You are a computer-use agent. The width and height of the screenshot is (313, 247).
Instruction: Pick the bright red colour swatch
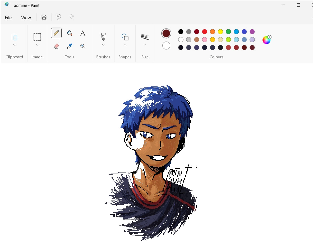click(x=205, y=31)
